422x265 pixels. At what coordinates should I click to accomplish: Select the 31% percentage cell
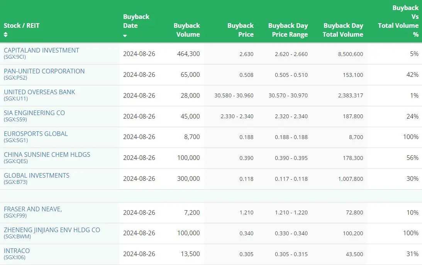(412, 254)
